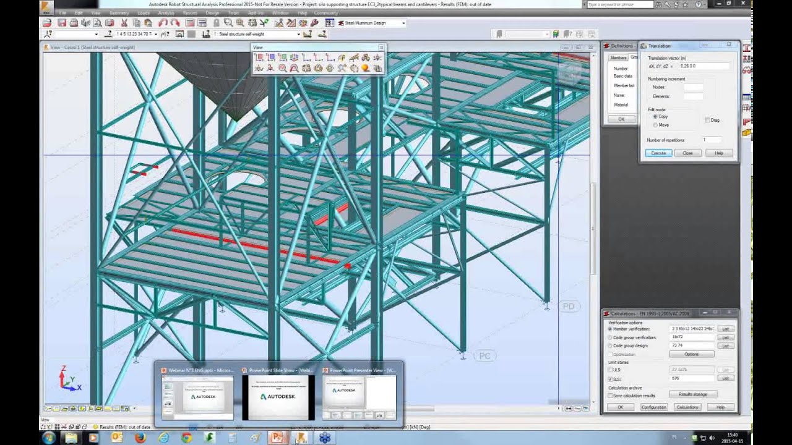Click Close in the Translation dialog
Image resolution: width=792 pixels, height=445 pixels.
(x=688, y=153)
